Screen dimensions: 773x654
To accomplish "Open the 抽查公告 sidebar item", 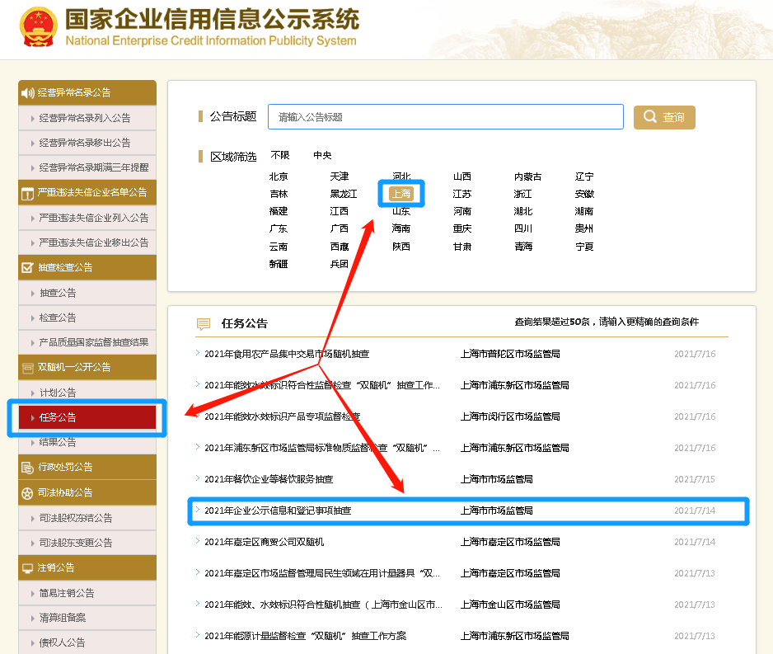I will click(x=87, y=293).
